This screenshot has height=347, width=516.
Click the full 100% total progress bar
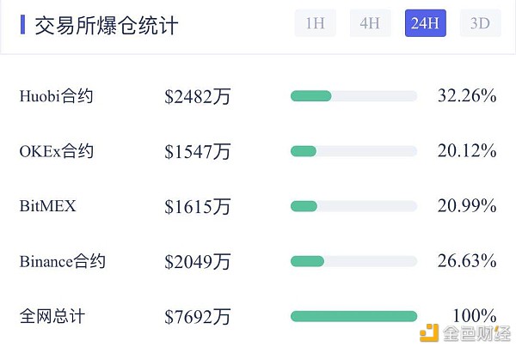tap(354, 316)
